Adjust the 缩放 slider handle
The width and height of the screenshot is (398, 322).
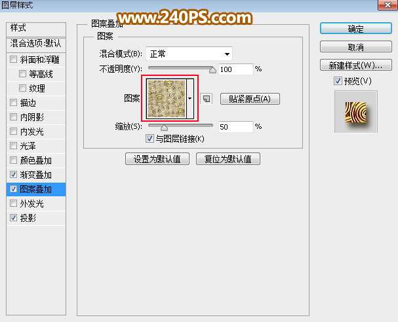tap(164, 127)
